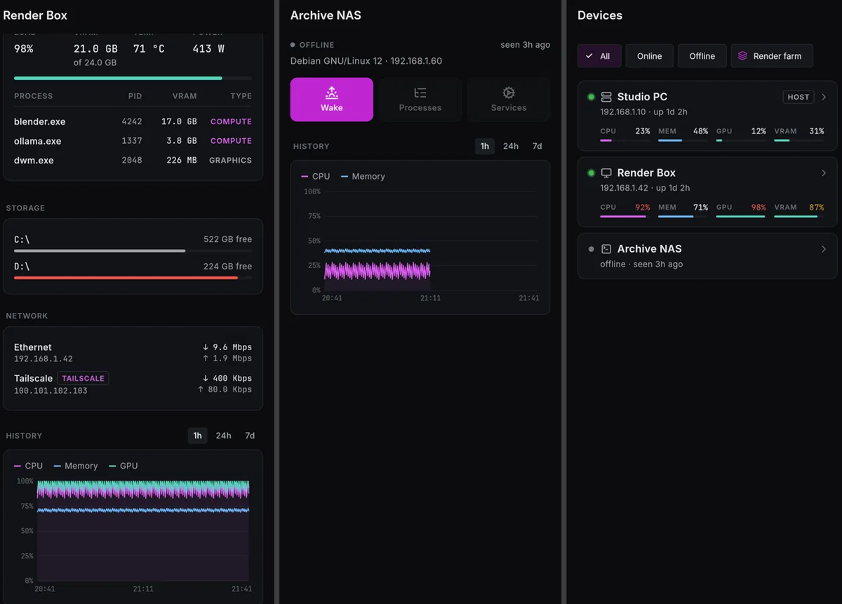Expand the Studio PC device chevron

pyautogui.click(x=824, y=97)
